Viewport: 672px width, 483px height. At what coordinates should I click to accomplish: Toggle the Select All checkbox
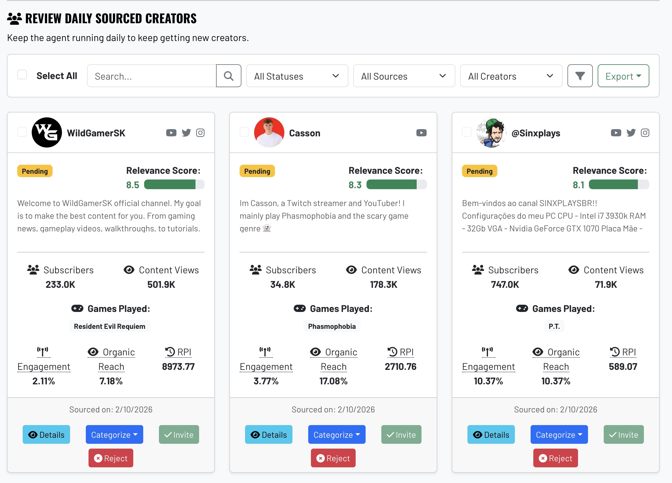pos(22,75)
